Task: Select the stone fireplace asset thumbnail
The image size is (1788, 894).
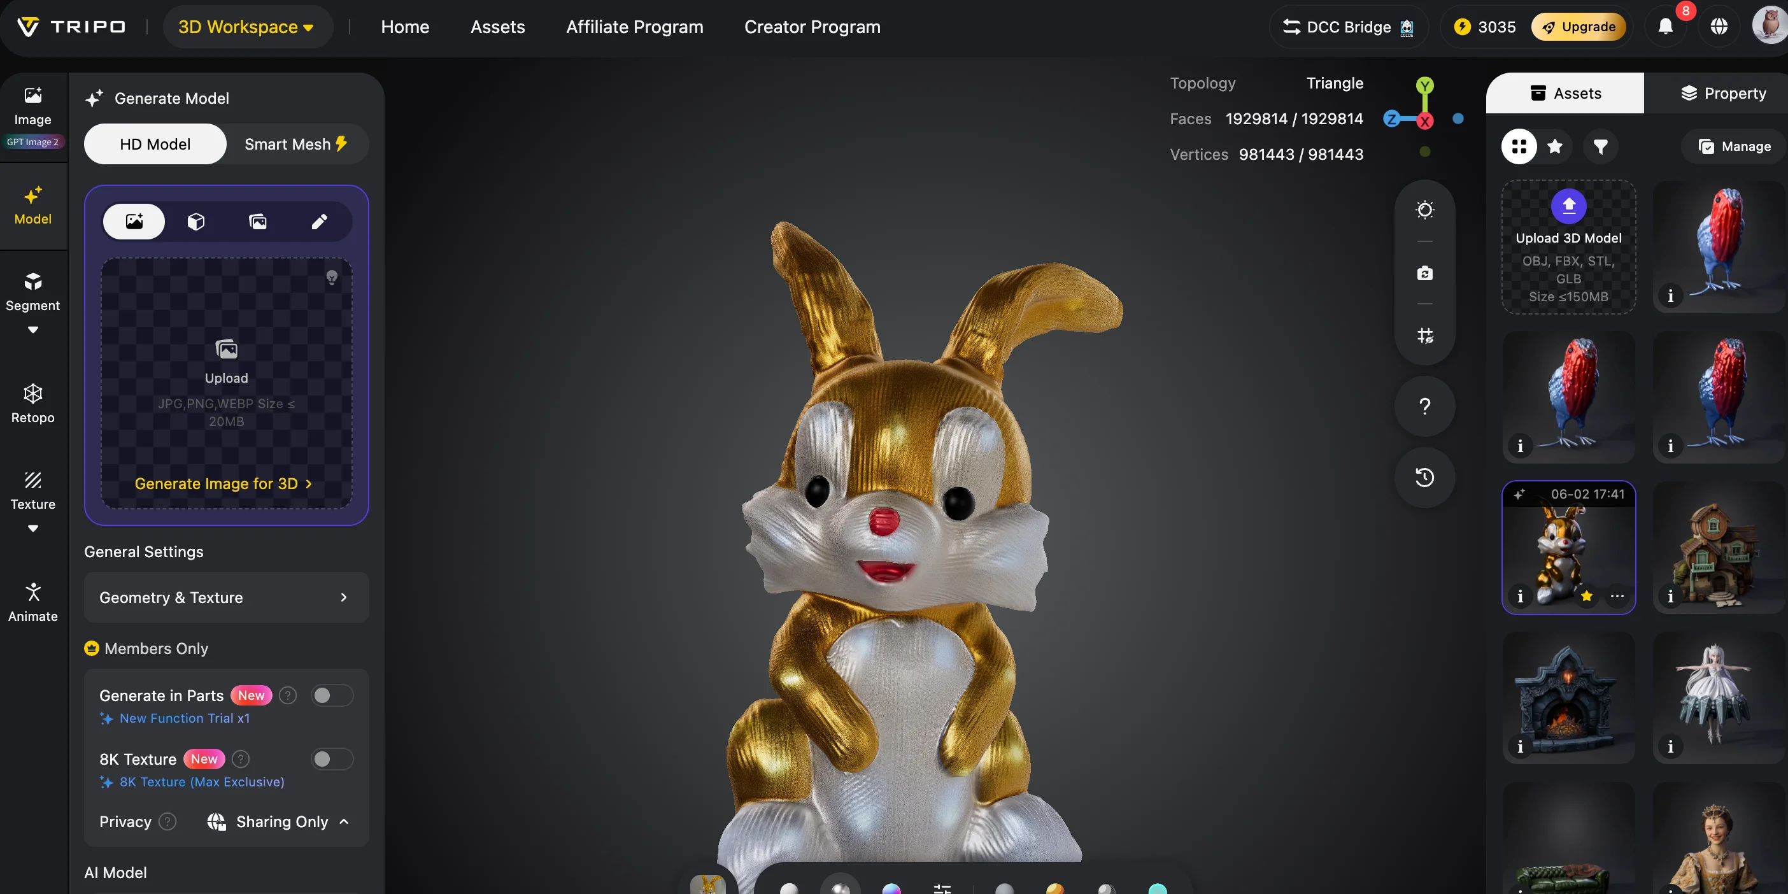Action: click(1568, 698)
